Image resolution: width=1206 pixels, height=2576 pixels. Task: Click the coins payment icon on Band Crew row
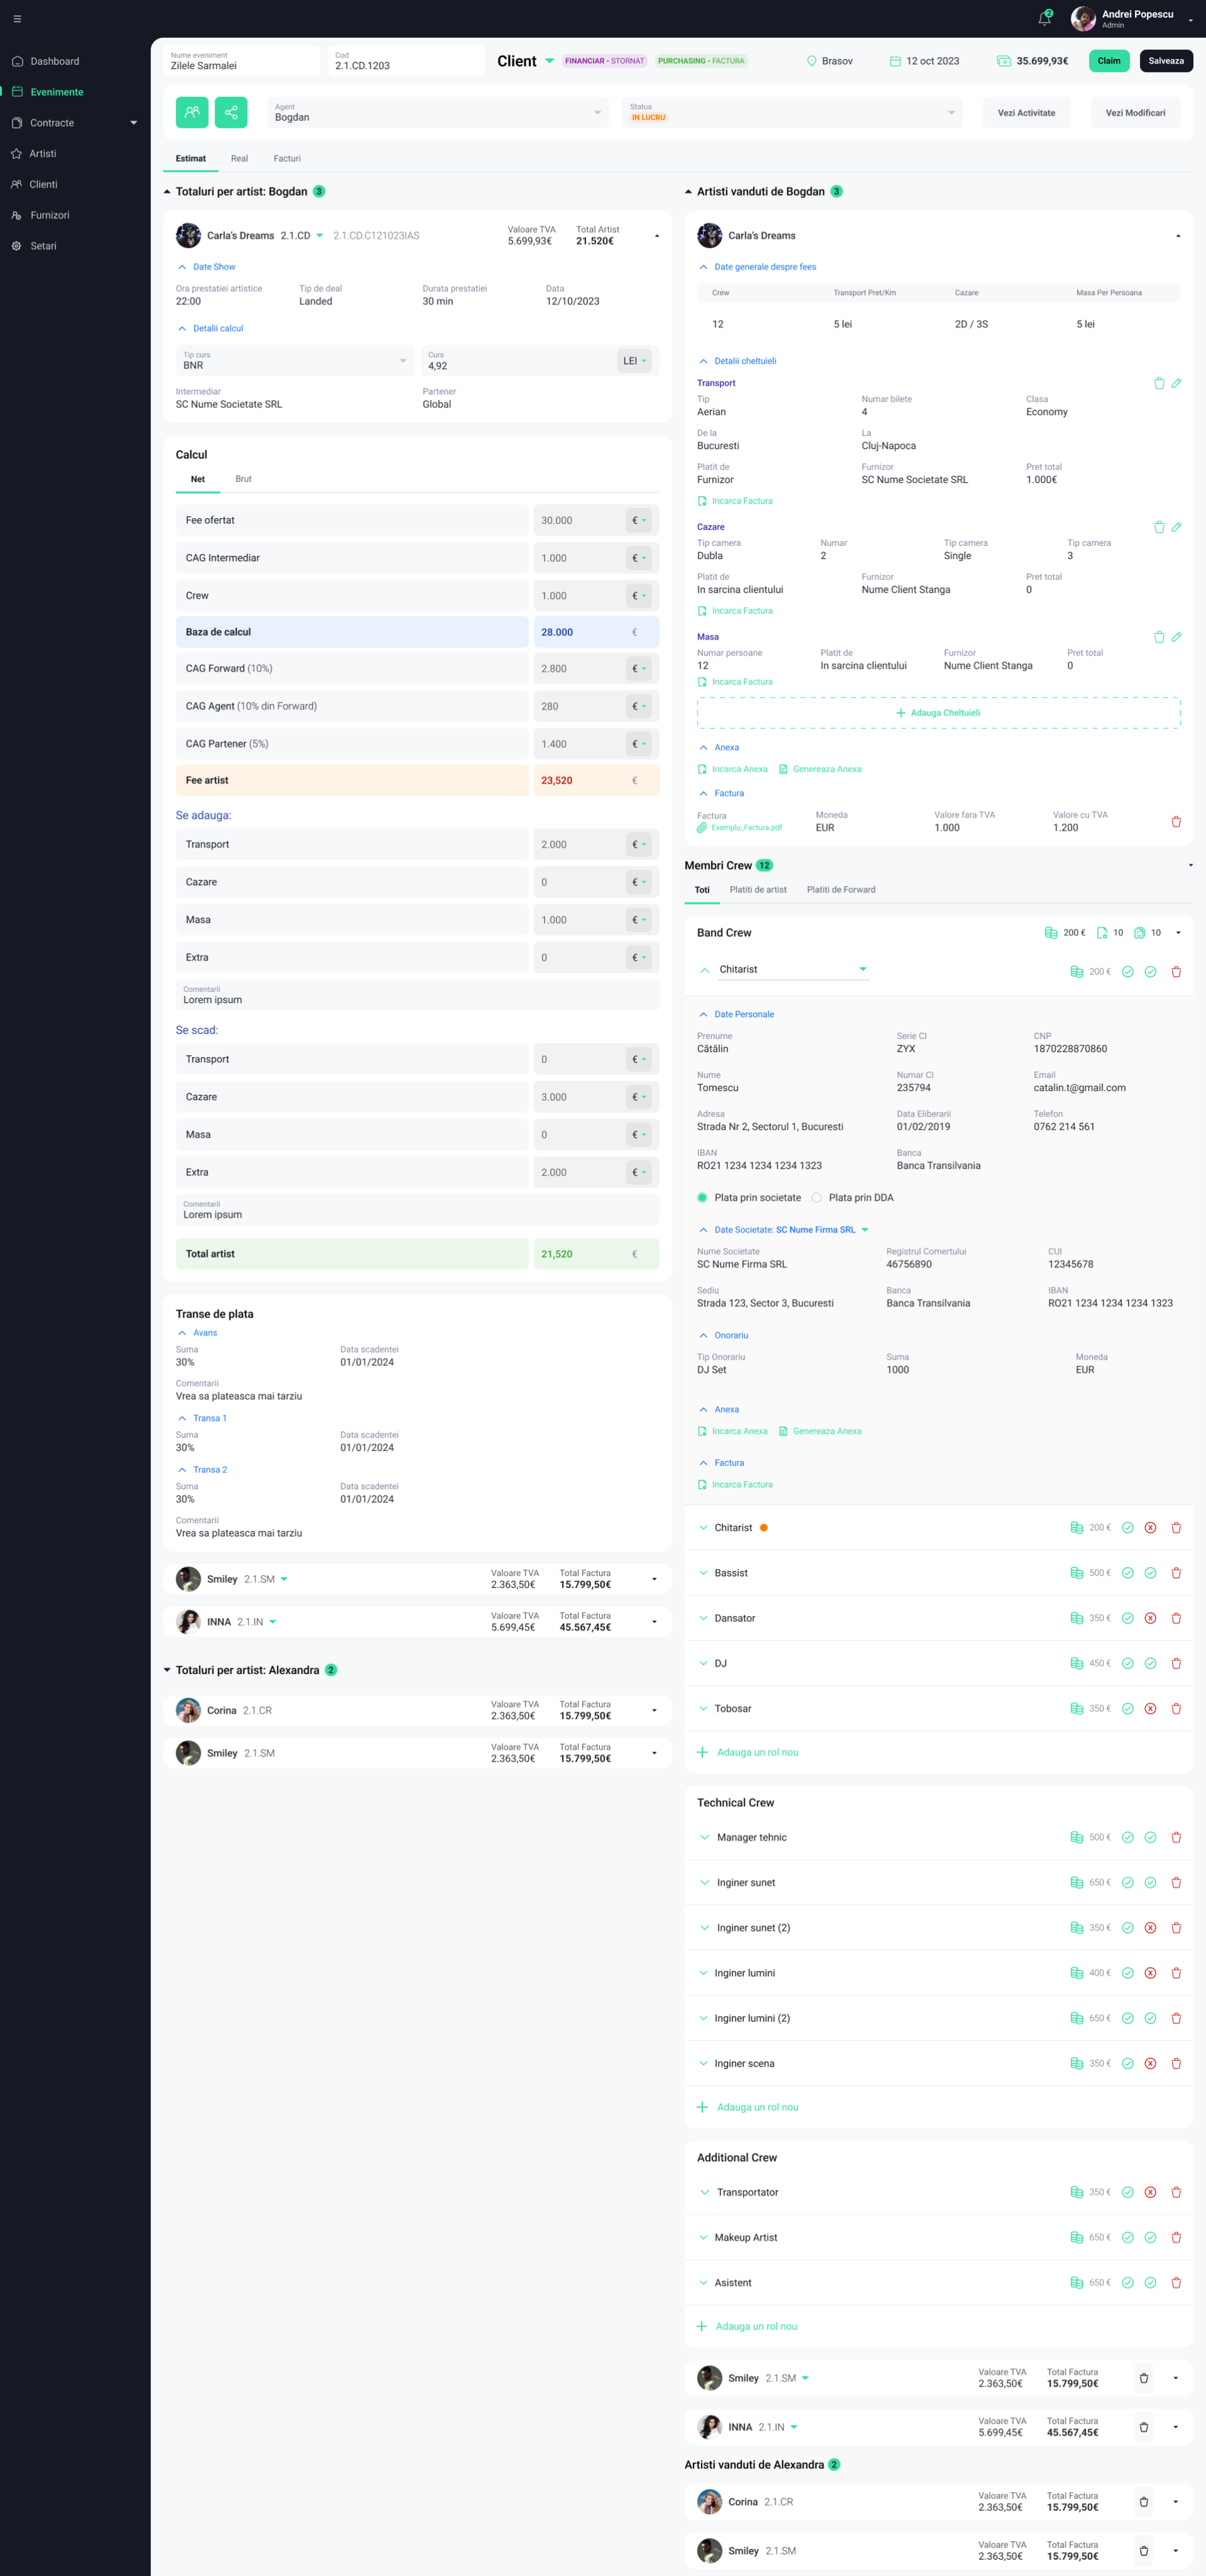pyautogui.click(x=1051, y=932)
